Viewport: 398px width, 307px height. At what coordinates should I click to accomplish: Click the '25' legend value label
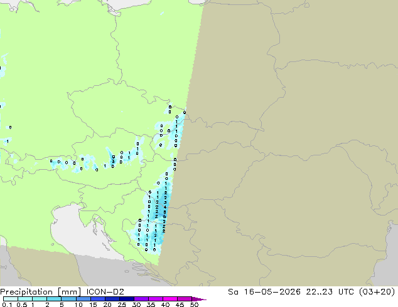pos(122,304)
